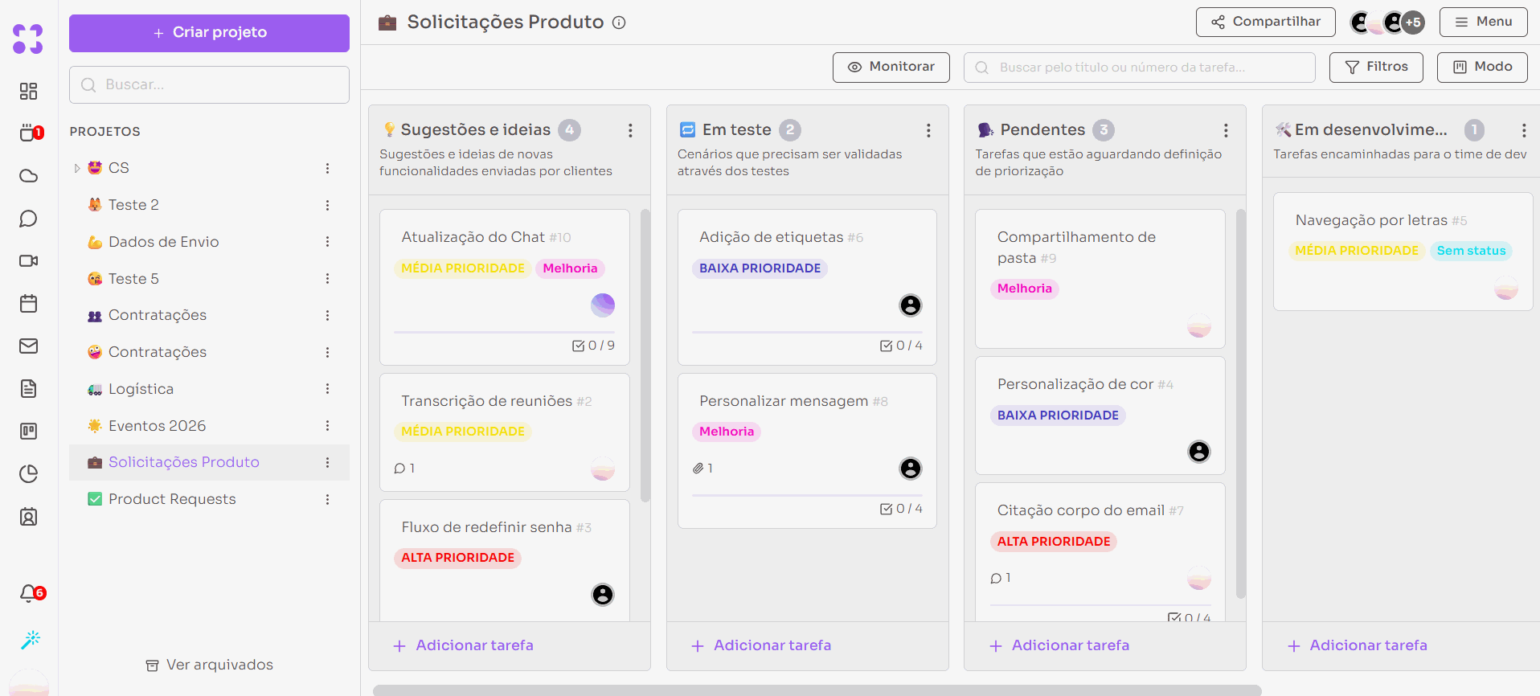1540x696 pixels.
Task: Open the Citação corpo do email card
Action: [1100, 551]
